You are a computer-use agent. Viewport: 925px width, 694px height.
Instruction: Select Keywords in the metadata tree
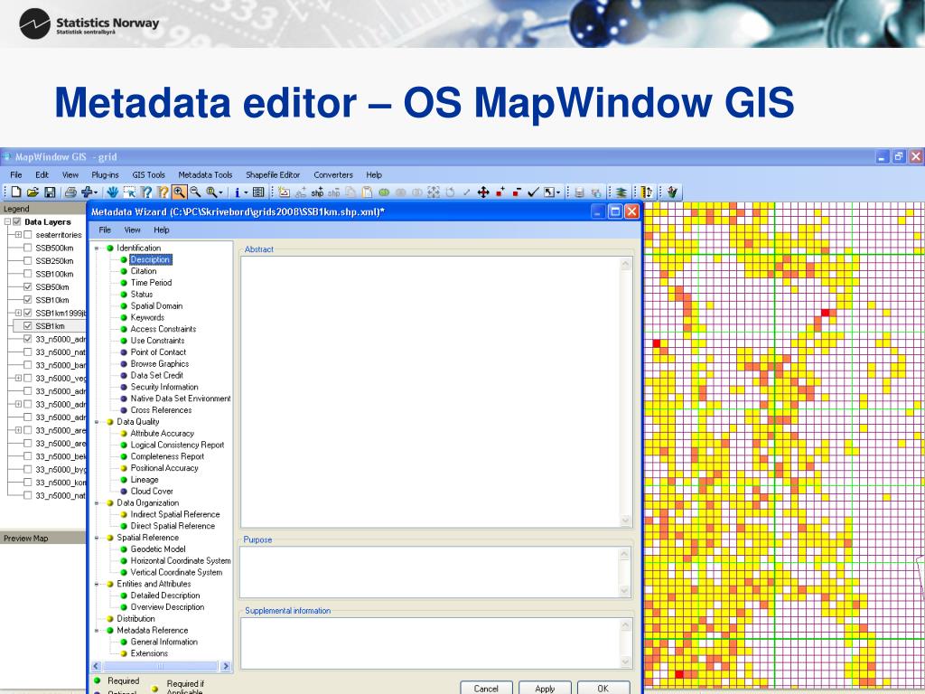(x=147, y=317)
